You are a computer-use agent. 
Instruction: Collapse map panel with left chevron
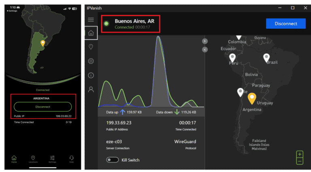[204, 50]
